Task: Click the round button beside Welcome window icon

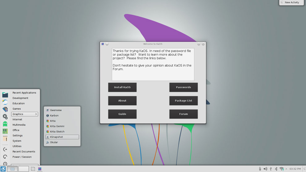Action: point(107,44)
